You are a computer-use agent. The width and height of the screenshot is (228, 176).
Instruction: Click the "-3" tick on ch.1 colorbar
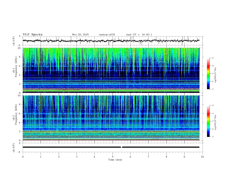tap(212, 58)
